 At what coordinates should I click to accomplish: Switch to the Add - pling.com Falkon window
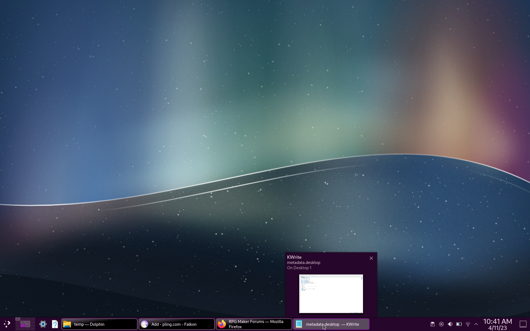pyautogui.click(x=177, y=324)
